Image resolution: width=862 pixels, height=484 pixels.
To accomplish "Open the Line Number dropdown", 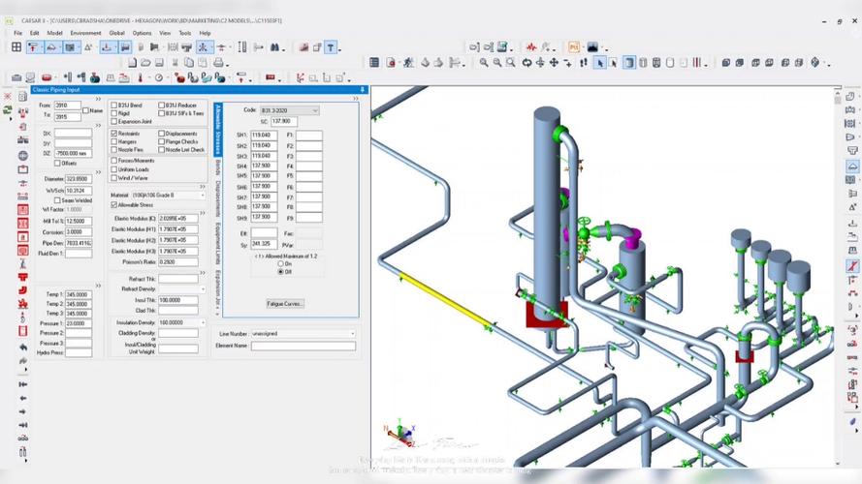I will coord(303,334).
